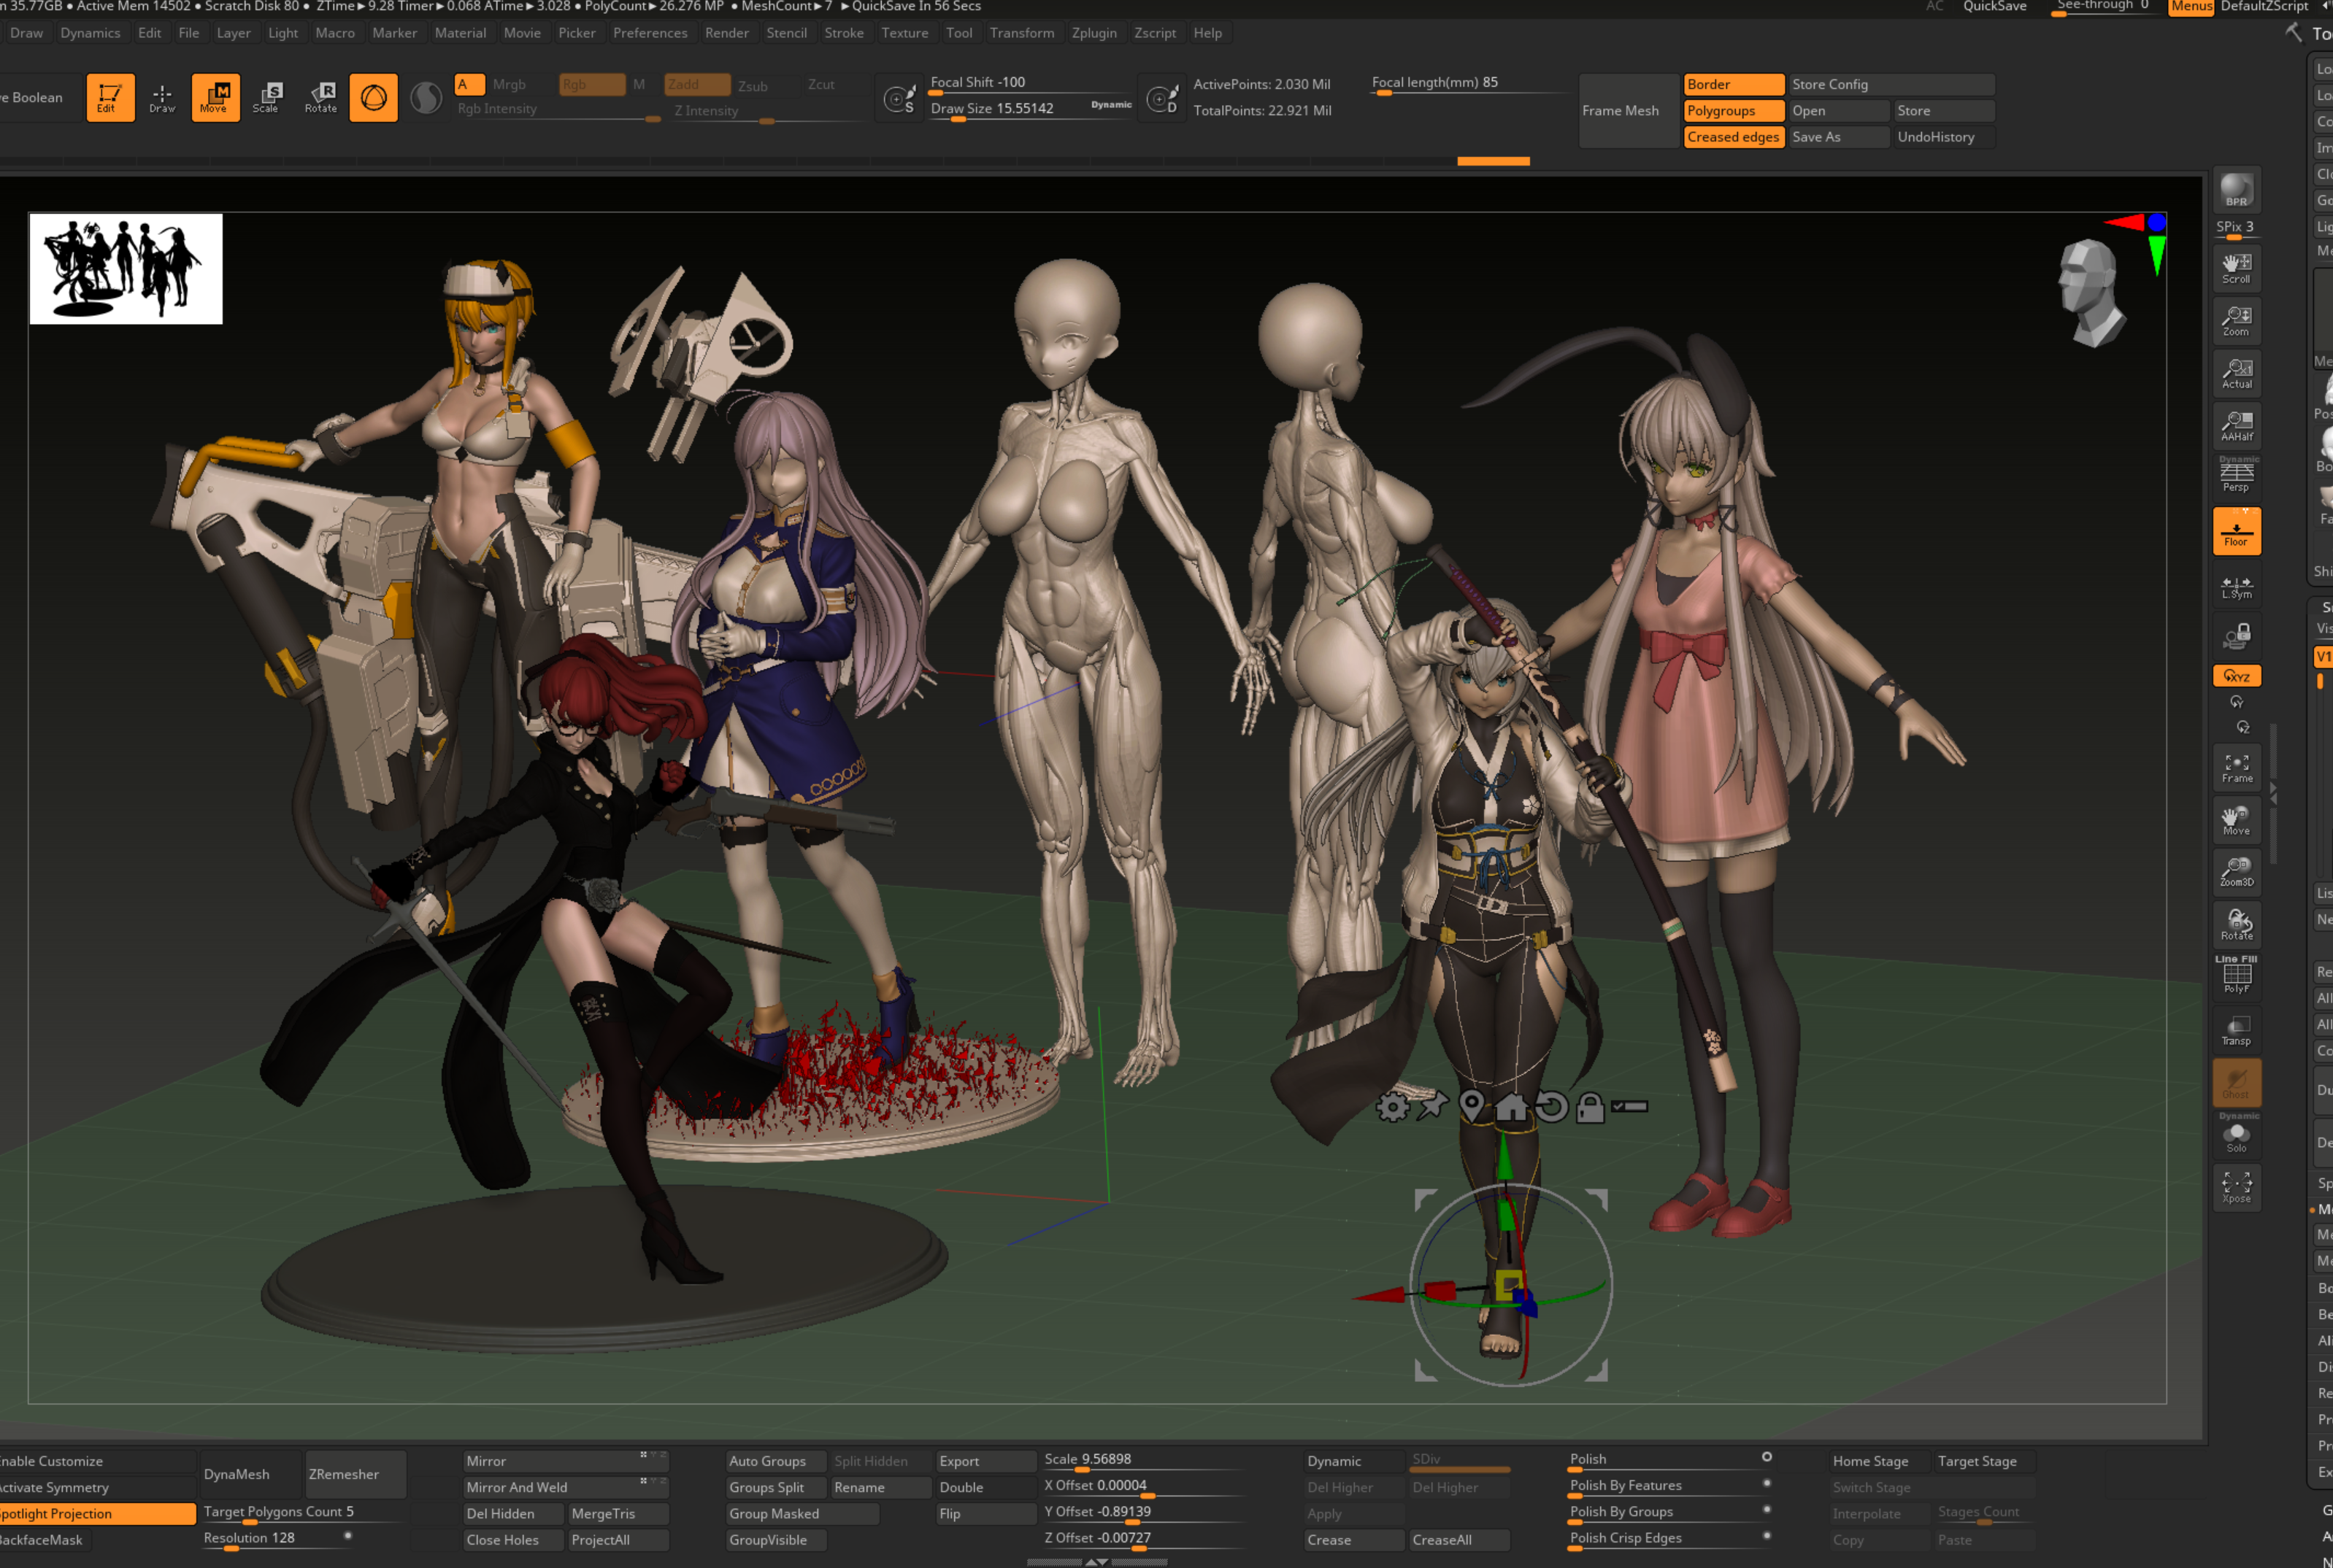This screenshot has height=1568, width=2333.
Task: Toggle PolyF Line Fill display
Action: [x=2237, y=976]
